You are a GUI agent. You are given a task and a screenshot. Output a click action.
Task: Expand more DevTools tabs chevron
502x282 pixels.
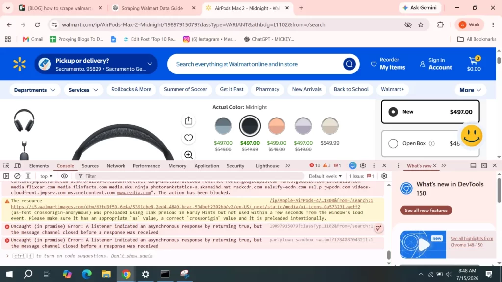click(288, 165)
